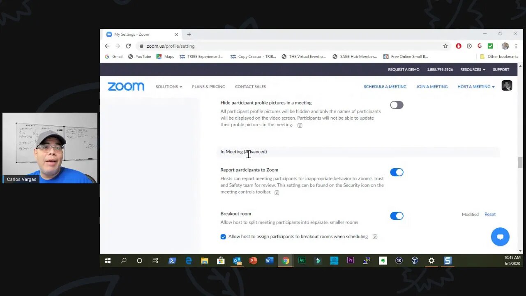Open the Copy Creator bookmark
The image size is (526, 296).
click(253, 57)
